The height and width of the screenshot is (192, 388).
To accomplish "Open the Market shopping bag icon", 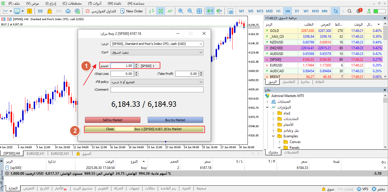I will point(50,11).
